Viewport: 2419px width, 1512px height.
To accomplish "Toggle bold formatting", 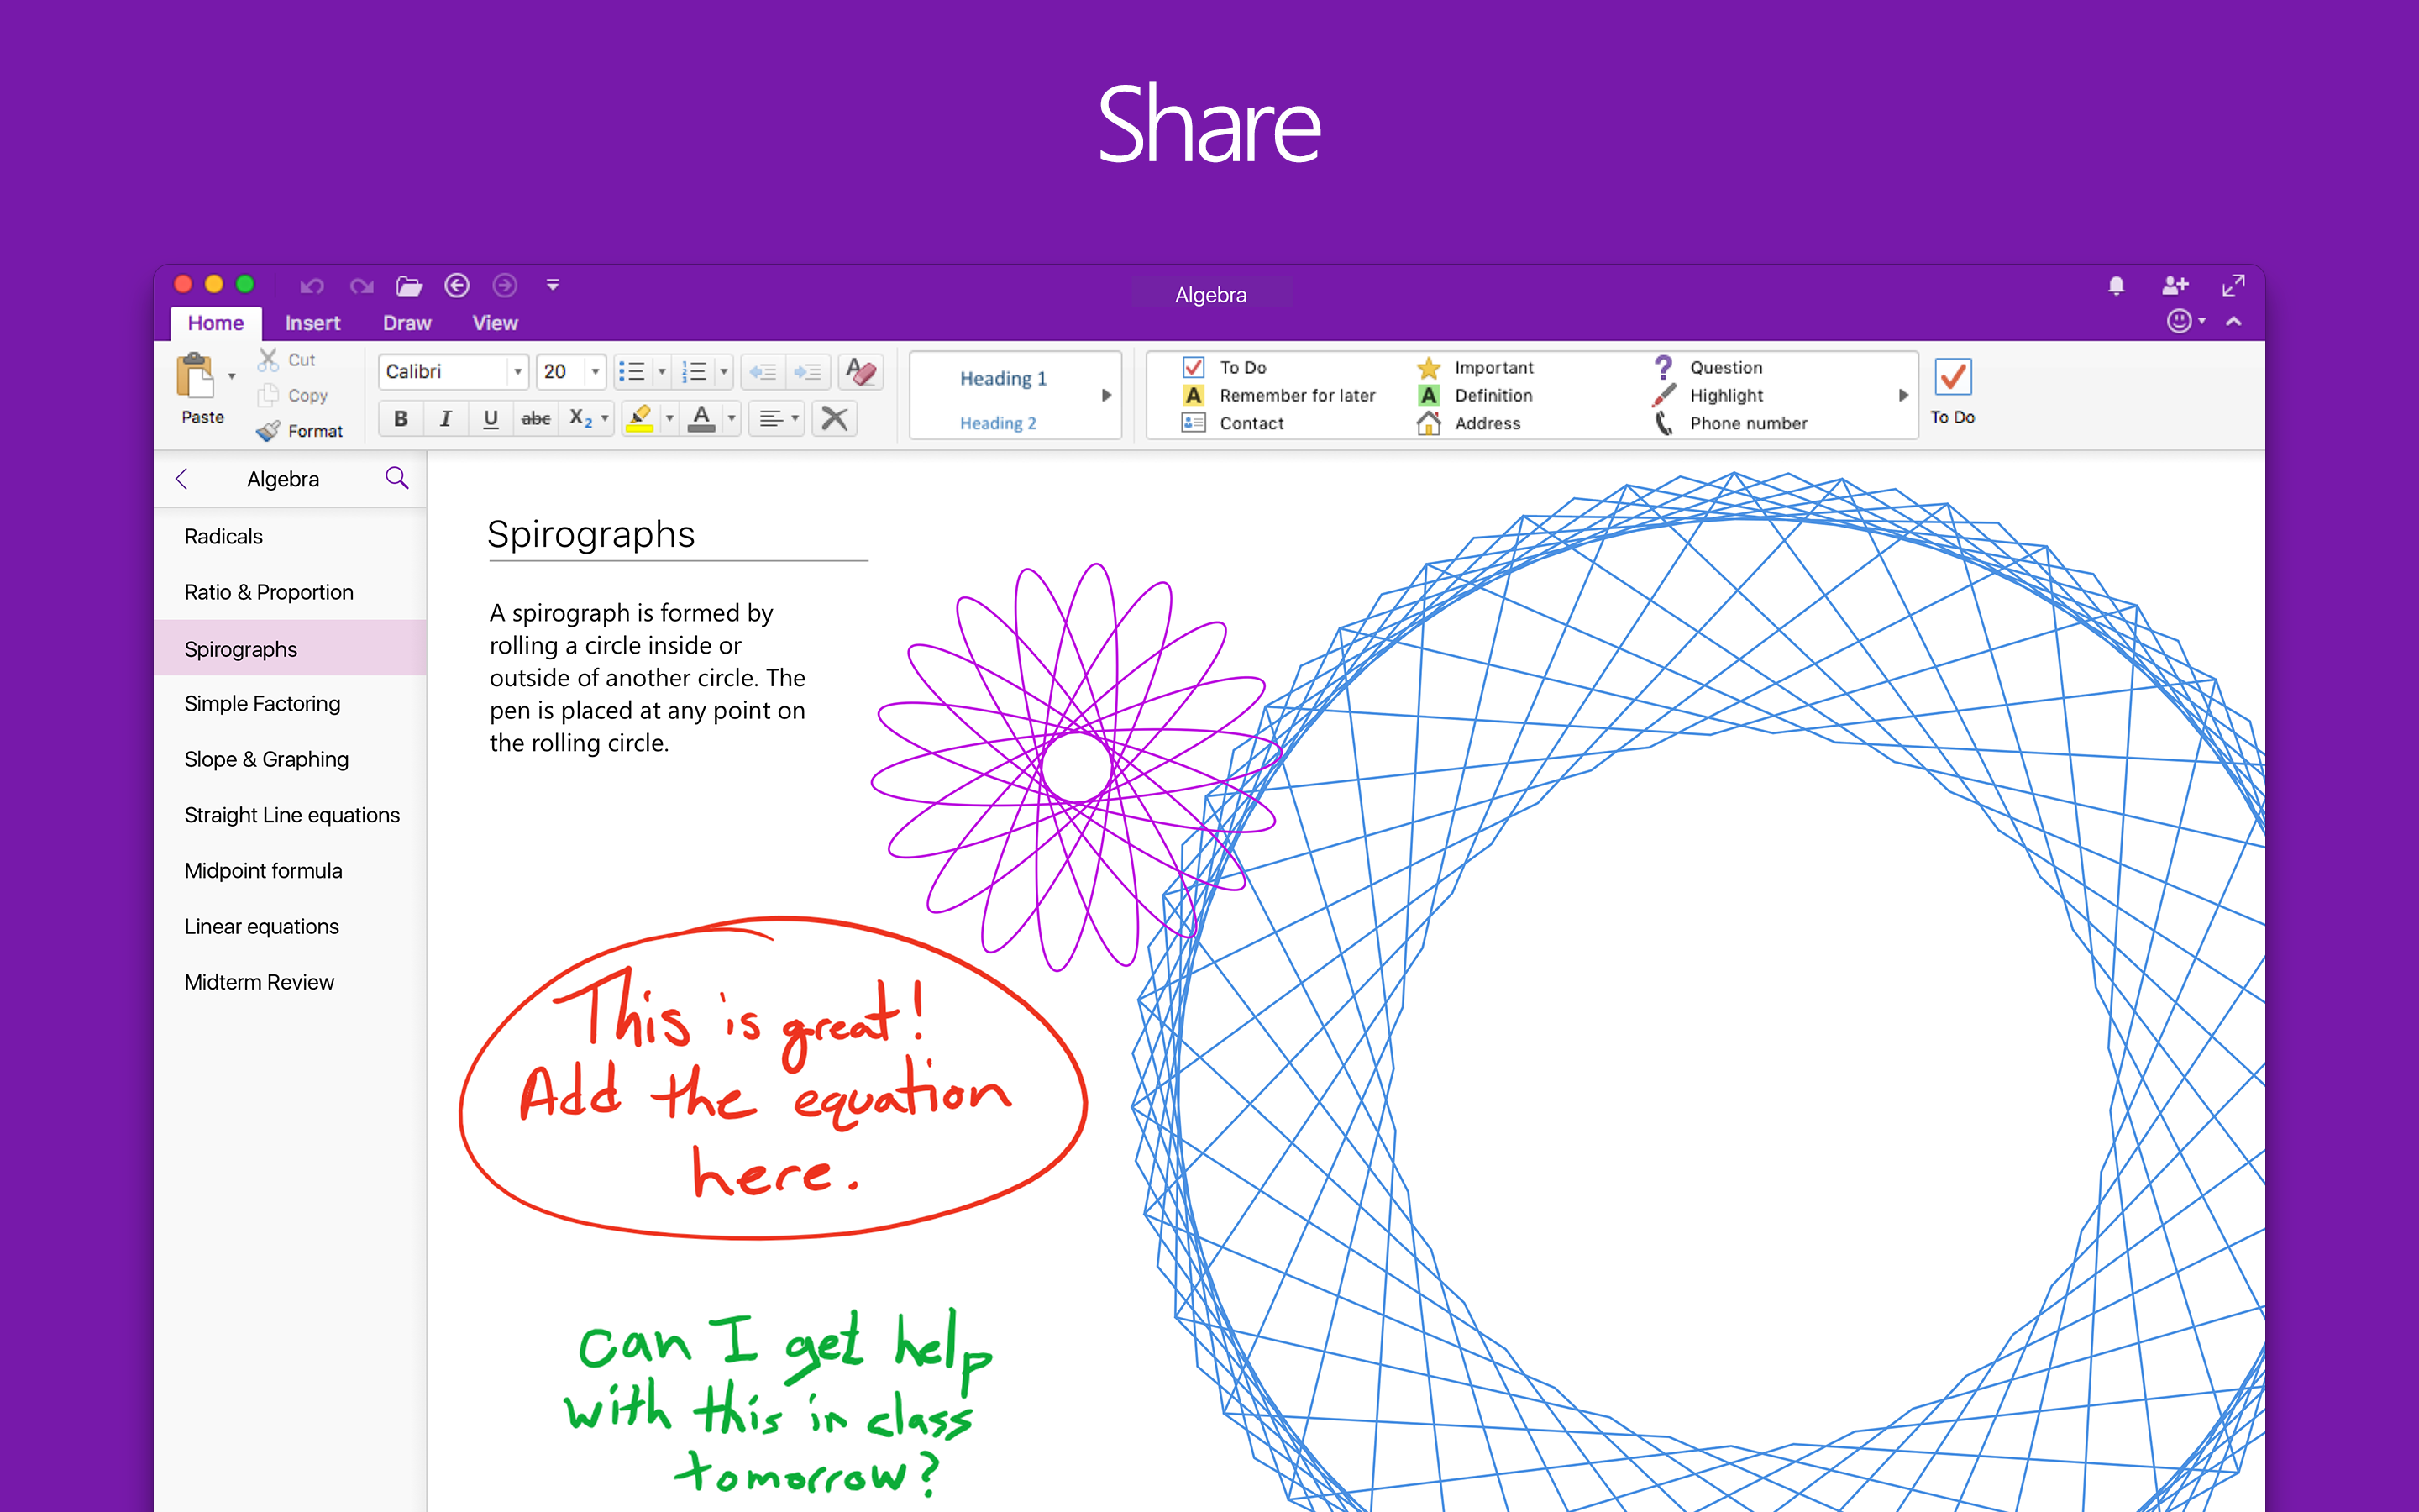I will (401, 418).
